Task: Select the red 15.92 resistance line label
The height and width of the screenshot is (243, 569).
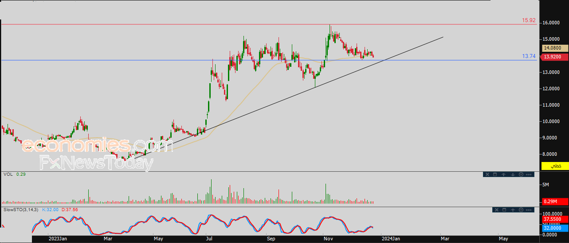Action: (x=529, y=20)
